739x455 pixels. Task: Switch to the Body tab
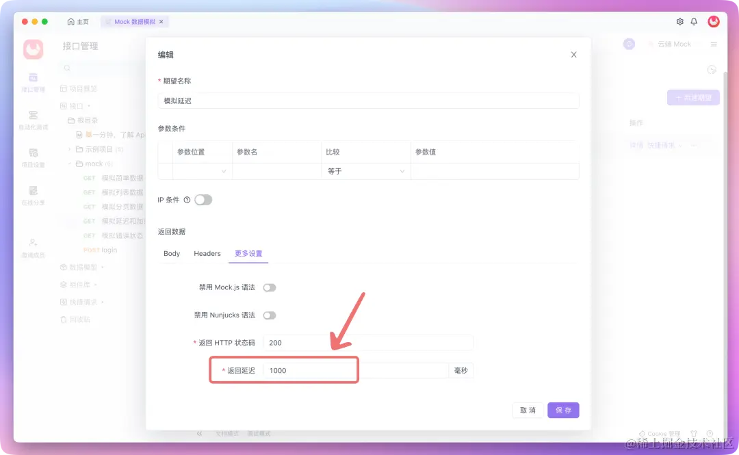pos(172,253)
